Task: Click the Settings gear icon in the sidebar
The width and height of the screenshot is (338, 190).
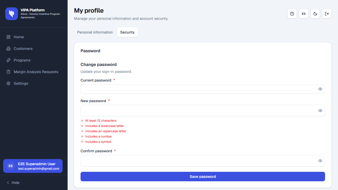Action: (x=8, y=83)
